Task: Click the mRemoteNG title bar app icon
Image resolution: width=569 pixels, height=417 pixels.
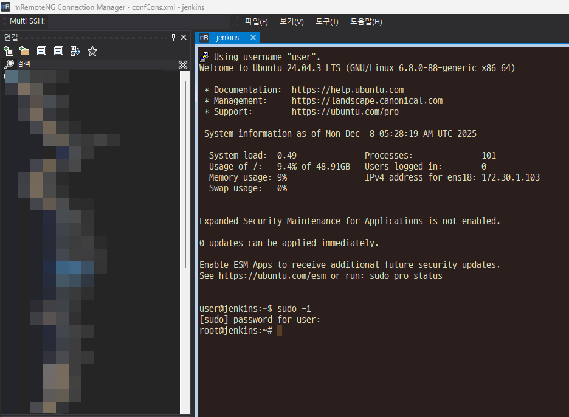Action: coord(5,7)
